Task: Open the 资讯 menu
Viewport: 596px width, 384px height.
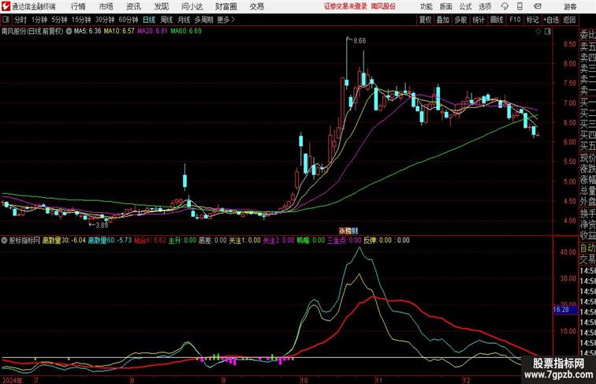Action: [133, 6]
